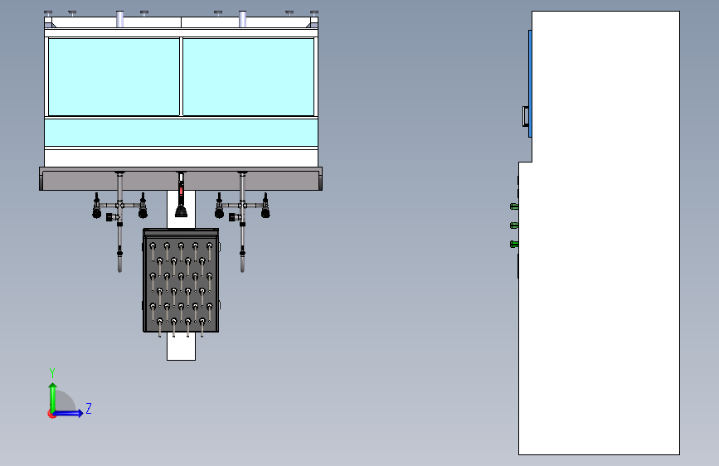Screen dimensions: 719x466
Task: Select the dark perforated box with pins
Action: click(x=181, y=280)
